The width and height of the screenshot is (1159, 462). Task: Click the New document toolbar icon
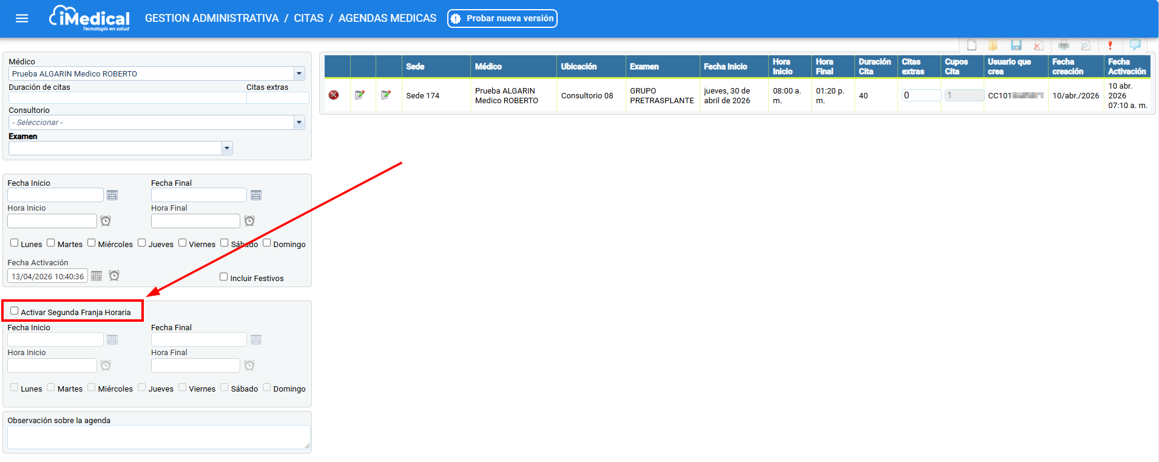coord(971,46)
